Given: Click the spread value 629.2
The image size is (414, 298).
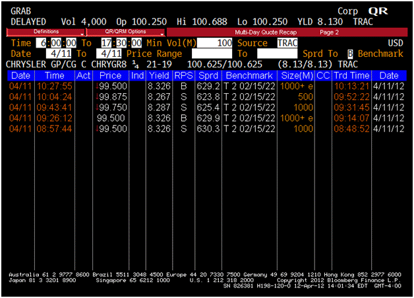Looking at the screenshot, I should click(208, 87).
